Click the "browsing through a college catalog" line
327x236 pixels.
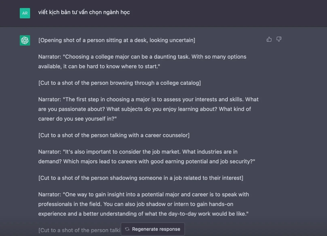tap(119, 83)
